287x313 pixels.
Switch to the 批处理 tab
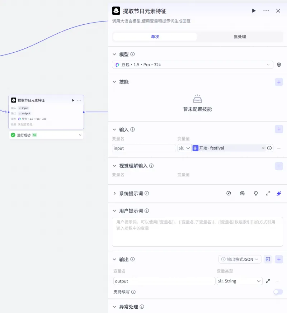240,37
